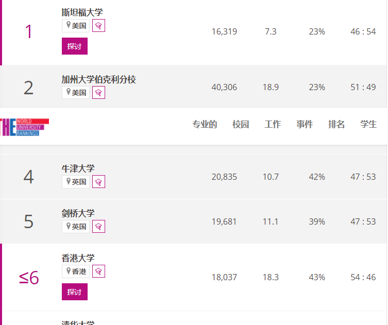Click the graduation cap icon in the HKU row

pos(98,271)
